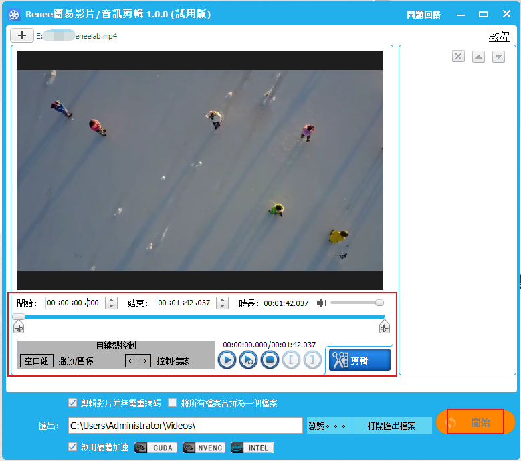The width and height of the screenshot is (521, 461).
Task: Click the 結束 end time field
Action: 186,303
